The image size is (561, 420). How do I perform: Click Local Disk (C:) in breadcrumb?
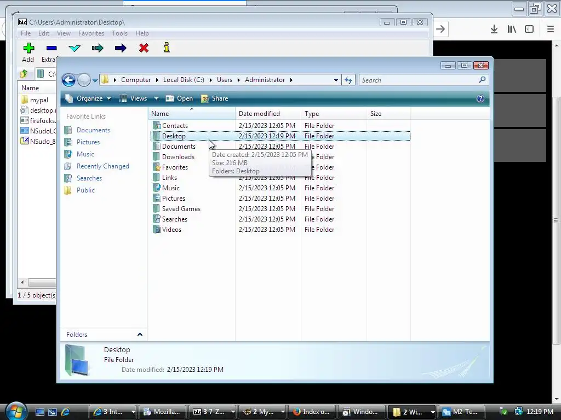tap(184, 80)
